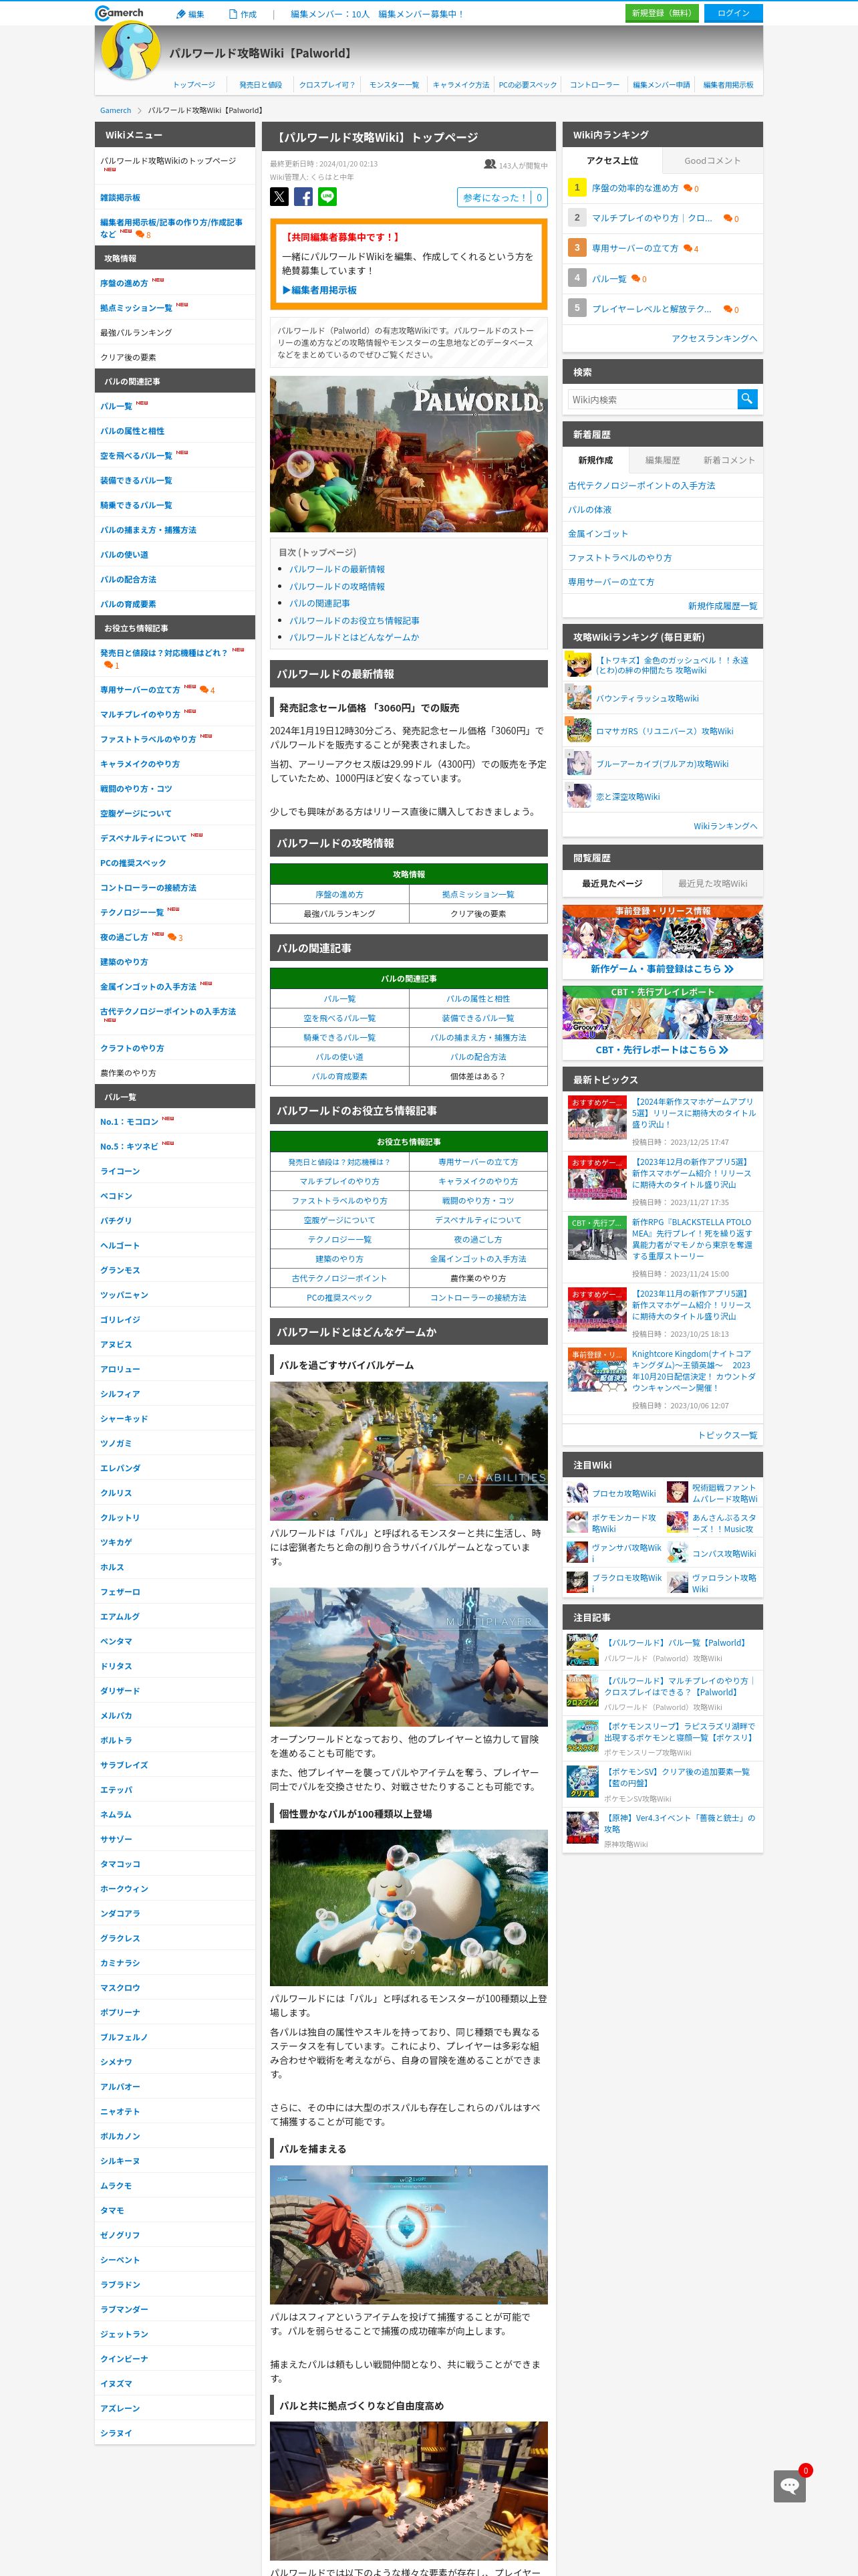Screen dimensions: 858x2576
Task: Open the floating chat bubble icon
Action: tap(790, 2486)
